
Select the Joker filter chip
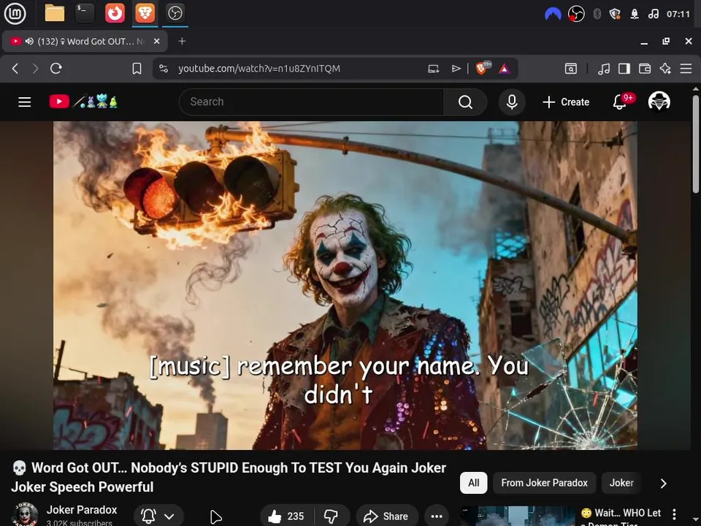coord(621,483)
